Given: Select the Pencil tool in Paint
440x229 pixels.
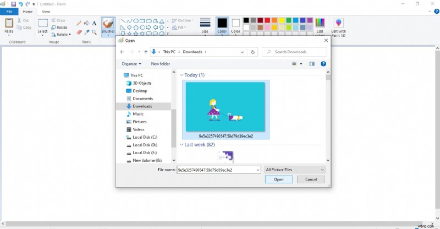Looking at the screenshot, I should point(79,23).
